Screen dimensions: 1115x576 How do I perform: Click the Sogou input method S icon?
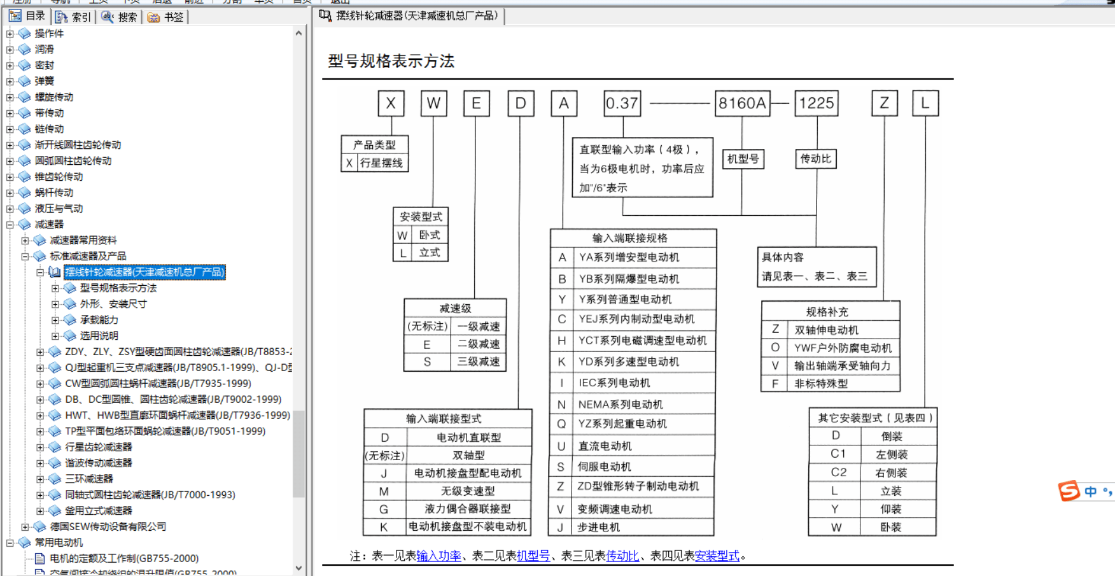click(x=1069, y=491)
